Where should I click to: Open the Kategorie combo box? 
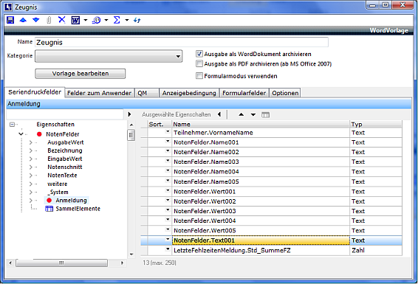[x=109, y=56]
